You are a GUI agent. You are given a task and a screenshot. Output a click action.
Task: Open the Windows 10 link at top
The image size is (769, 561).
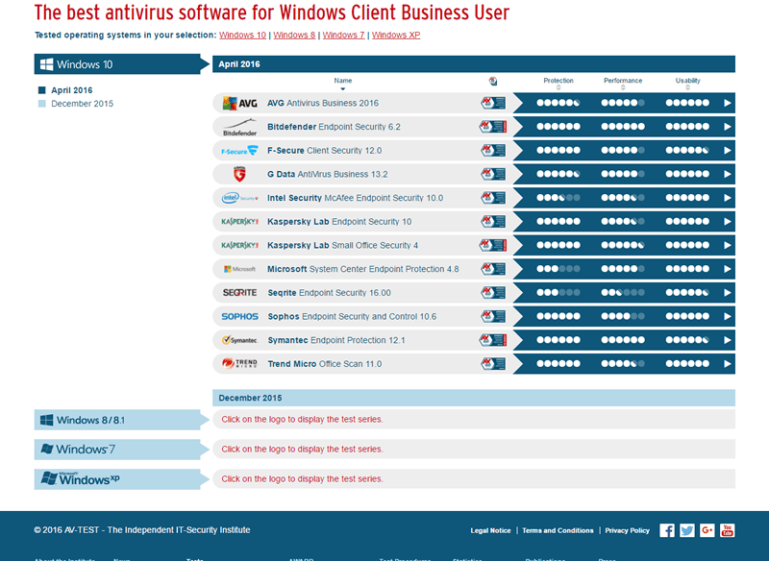point(242,36)
